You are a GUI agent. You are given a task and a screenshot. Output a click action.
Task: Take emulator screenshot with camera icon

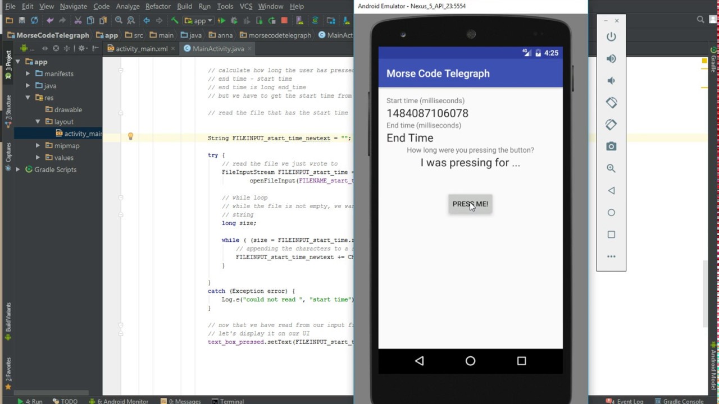611,146
